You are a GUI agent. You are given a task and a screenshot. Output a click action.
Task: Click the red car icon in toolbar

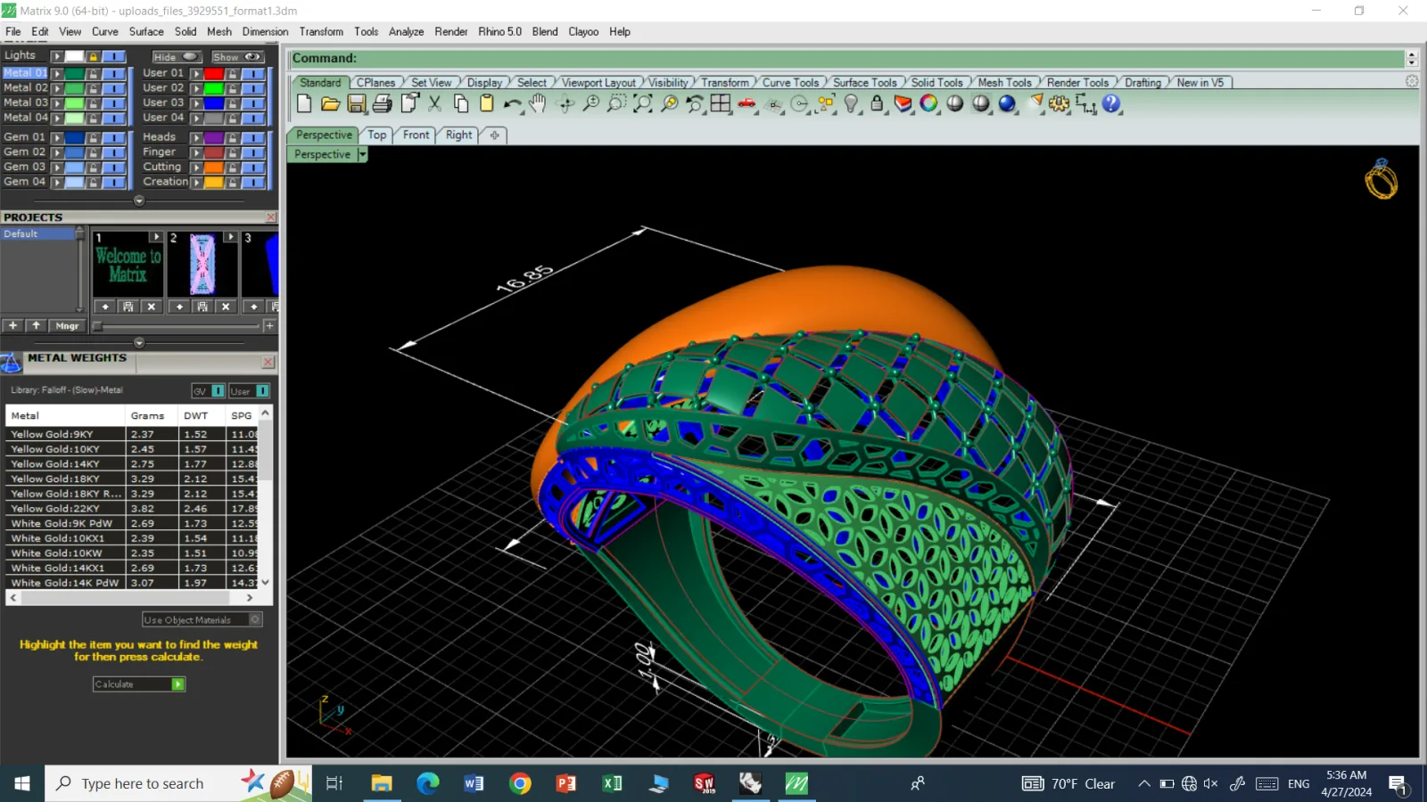click(x=746, y=103)
